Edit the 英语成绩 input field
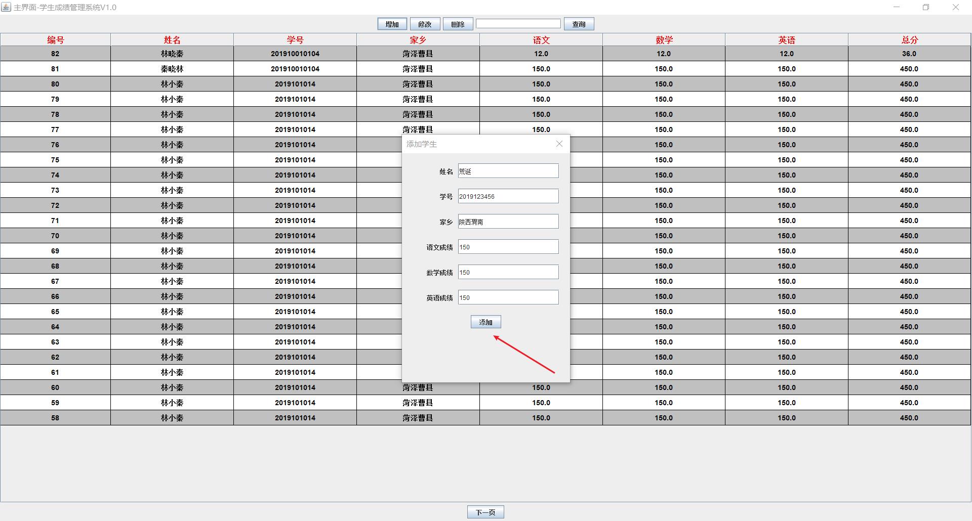Viewport: 972px width, 521px height. (x=508, y=297)
